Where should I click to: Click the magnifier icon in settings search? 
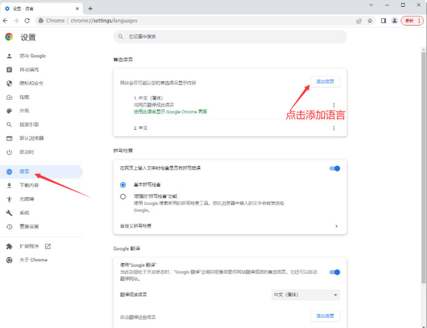tap(121, 37)
